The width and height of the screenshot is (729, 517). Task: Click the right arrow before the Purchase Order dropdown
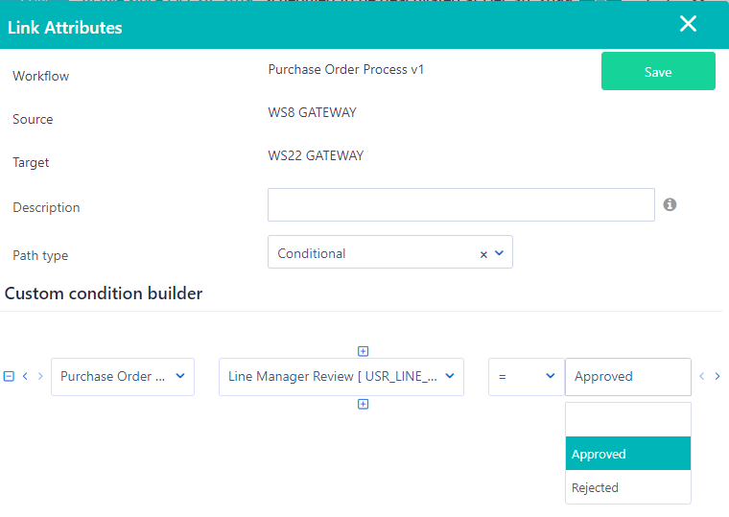click(40, 376)
